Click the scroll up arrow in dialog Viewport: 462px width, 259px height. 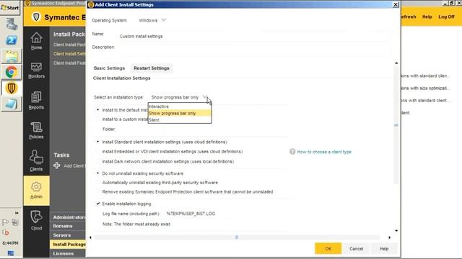click(396, 63)
